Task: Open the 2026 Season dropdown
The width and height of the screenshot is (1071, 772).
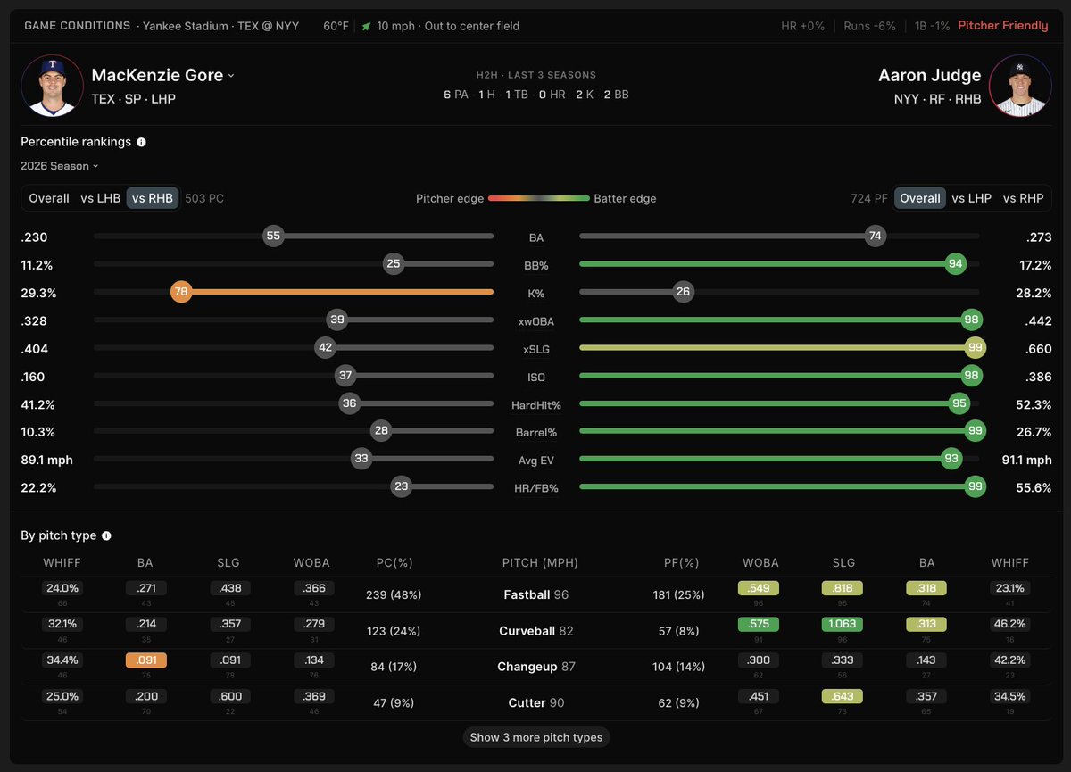Action: click(60, 166)
